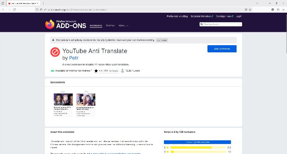Open the Firefox View tab list icon

[3, 3]
